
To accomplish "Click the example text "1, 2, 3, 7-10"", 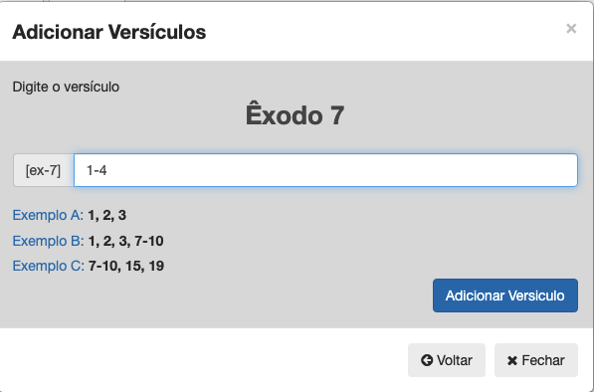I will point(125,241).
